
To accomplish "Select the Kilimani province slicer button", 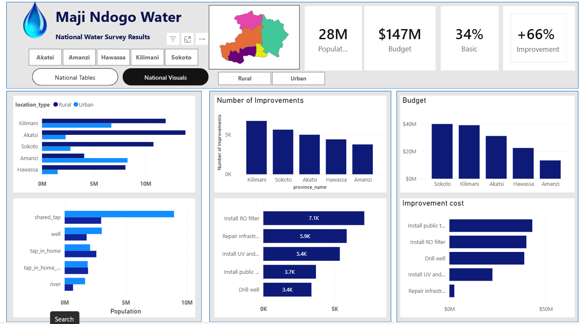I will point(148,57).
